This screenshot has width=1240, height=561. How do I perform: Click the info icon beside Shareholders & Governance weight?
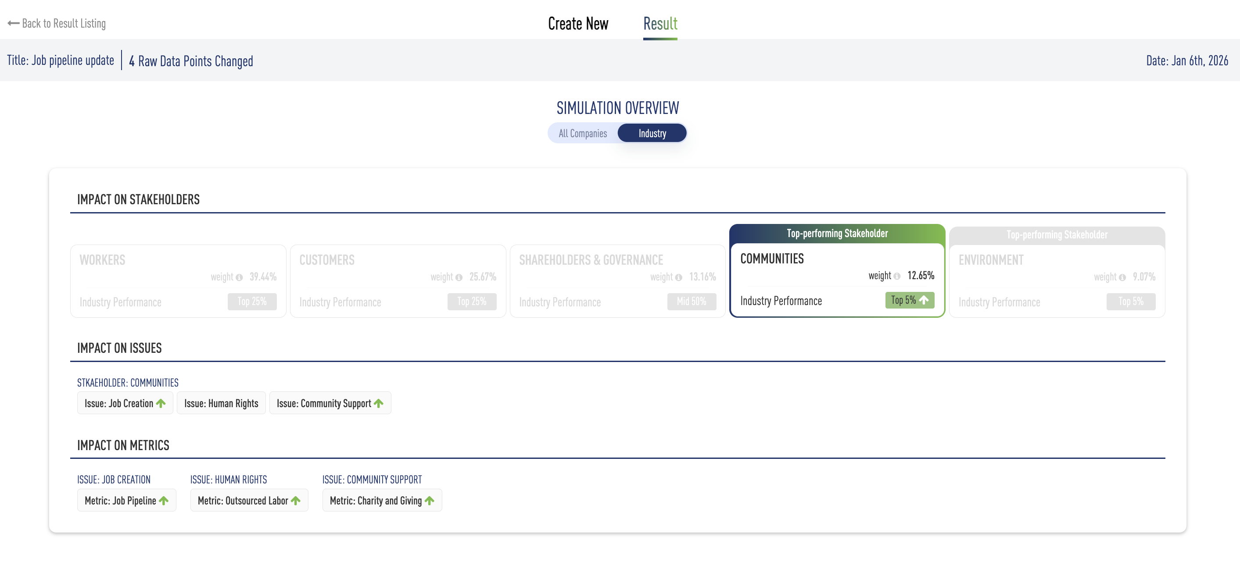pos(678,277)
